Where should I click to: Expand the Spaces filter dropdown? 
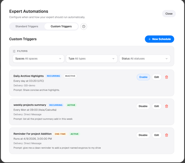[38, 58]
